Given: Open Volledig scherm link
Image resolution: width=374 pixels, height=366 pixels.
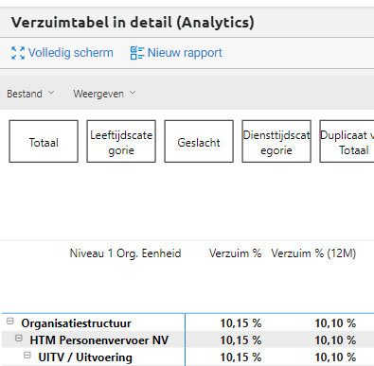Looking at the screenshot, I should pyautogui.click(x=71, y=53).
